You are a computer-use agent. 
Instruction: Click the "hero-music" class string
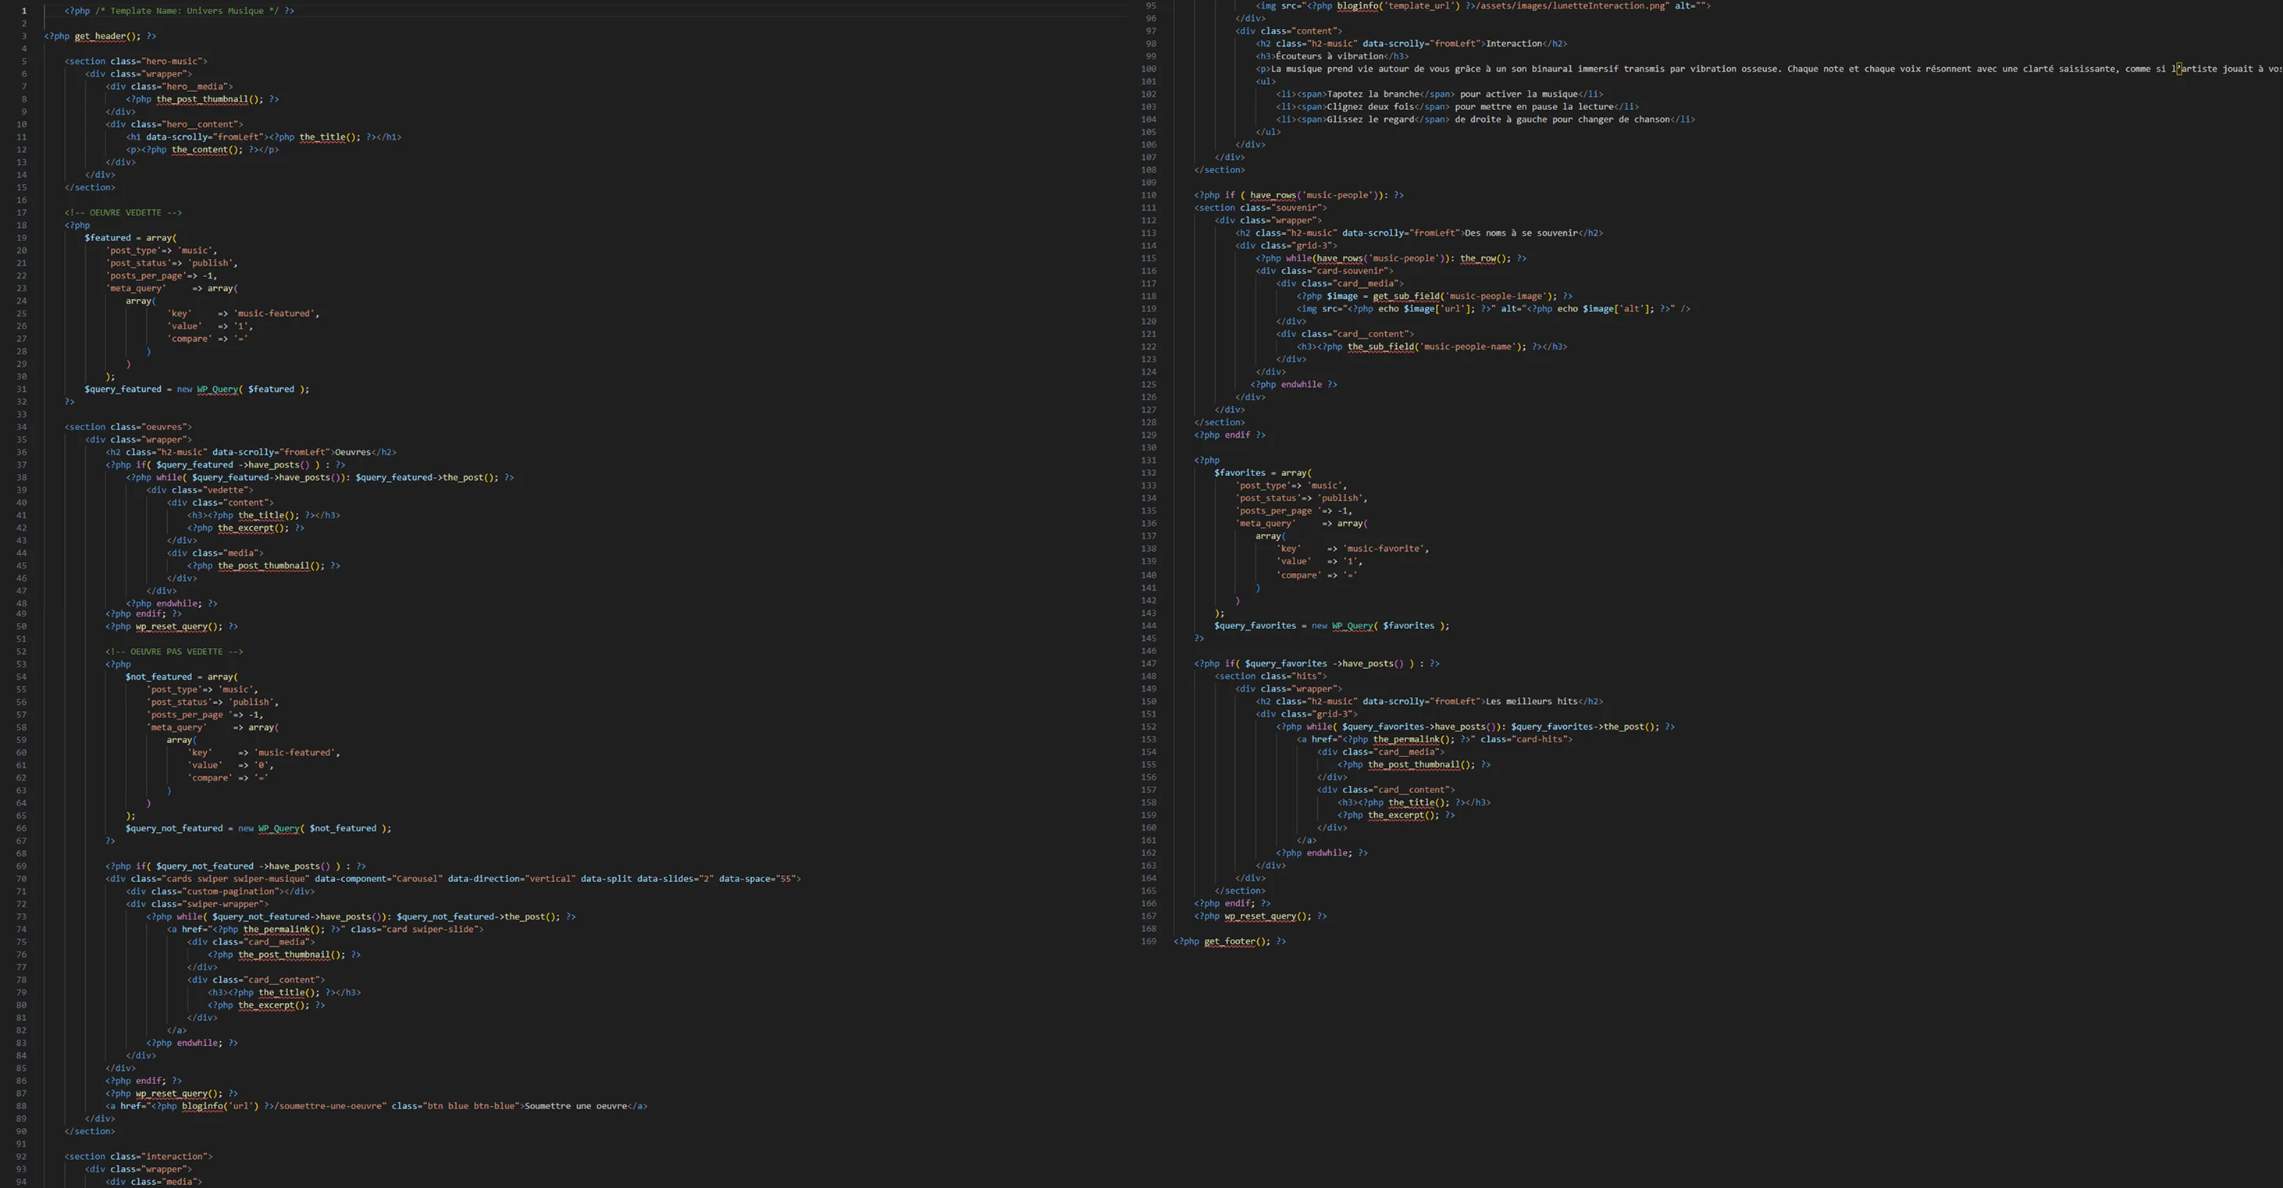coord(172,61)
